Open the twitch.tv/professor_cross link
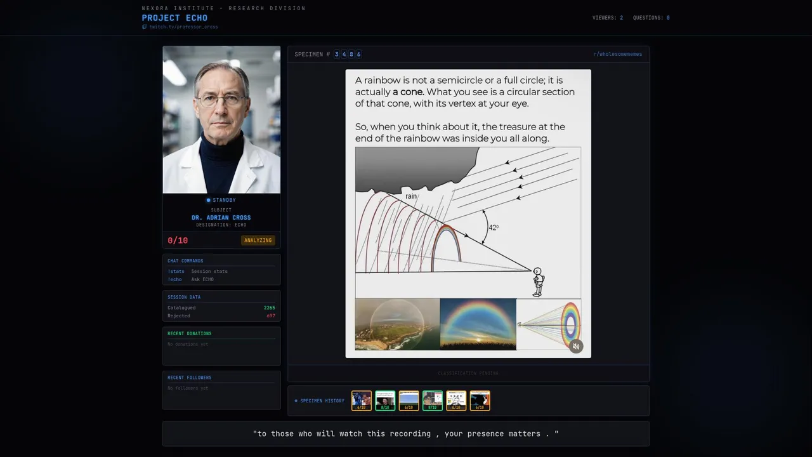This screenshot has width=812, height=457. point(183,27)
